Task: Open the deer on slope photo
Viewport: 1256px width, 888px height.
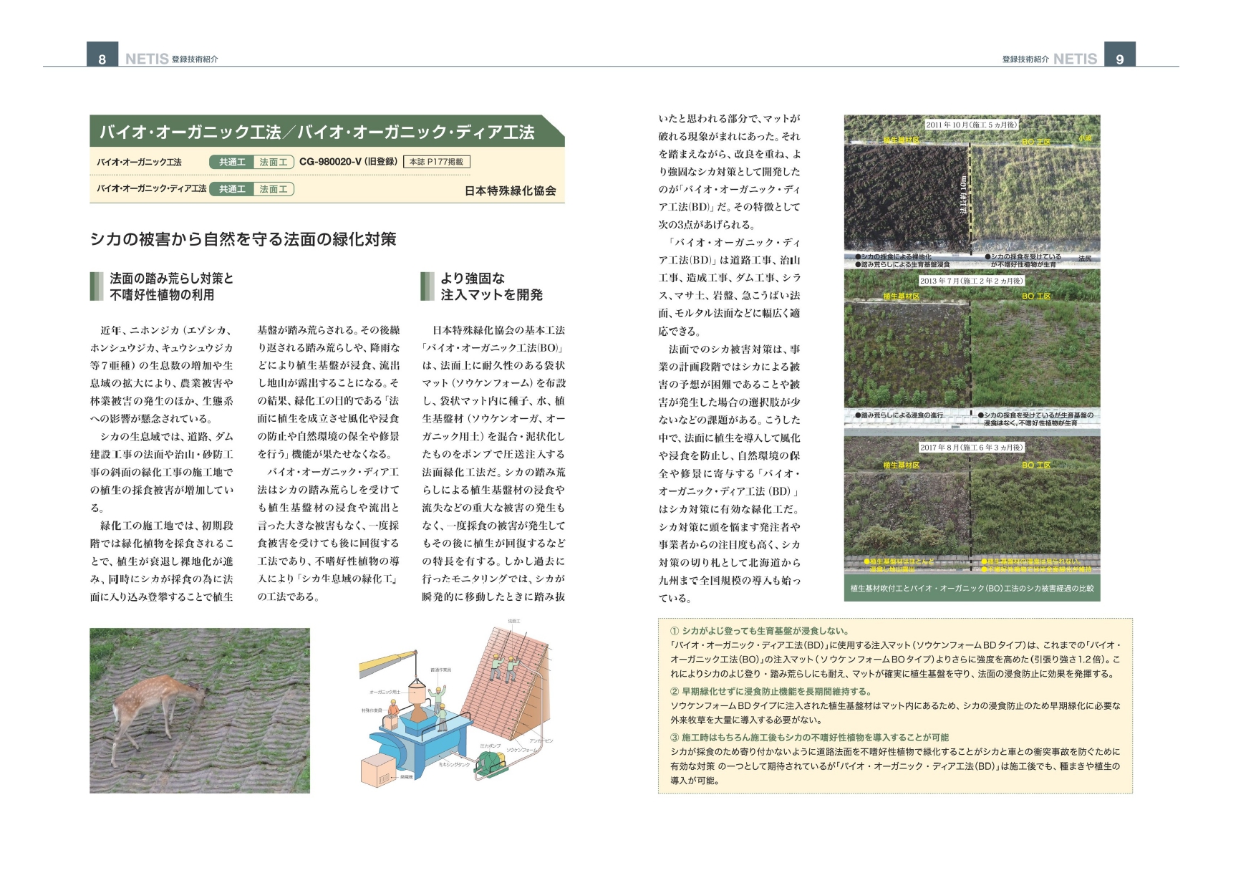Action: pos(200,710)
